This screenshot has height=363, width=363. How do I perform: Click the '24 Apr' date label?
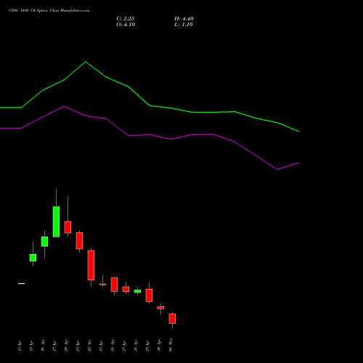[x=113, y=346]
